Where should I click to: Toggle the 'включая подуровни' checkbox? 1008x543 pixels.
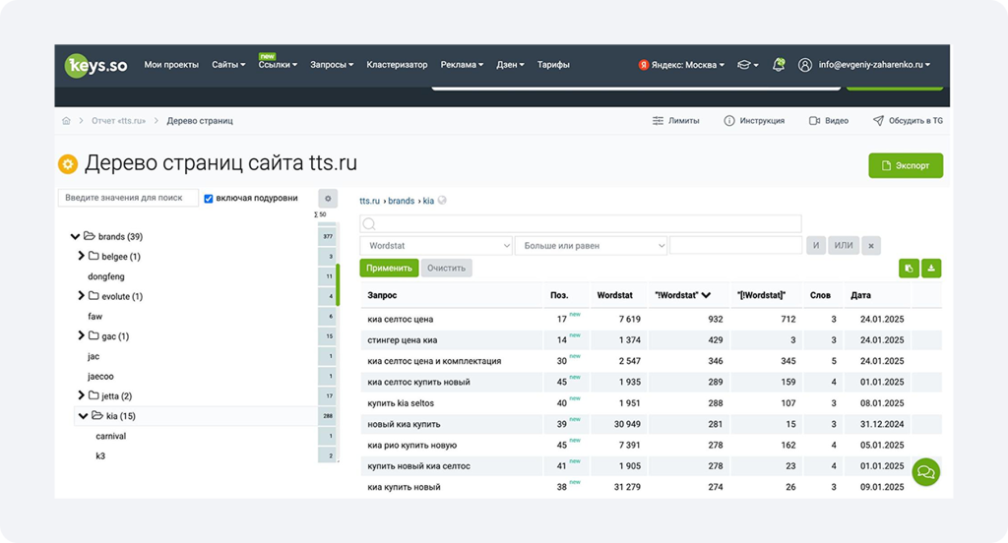(x=209, y=199)
